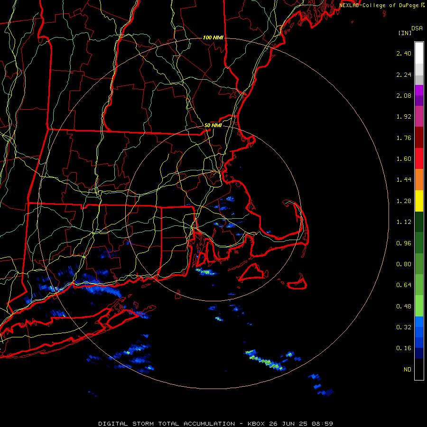Image resolution: width=427 pixels, height=427 pixels.
Task: Click the 1.28 legend value
Action: pos(404,201)
